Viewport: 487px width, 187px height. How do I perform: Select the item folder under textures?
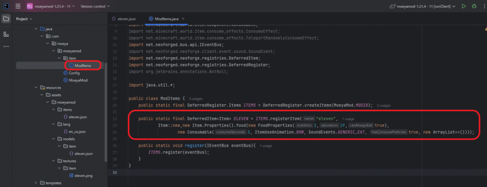69,168
